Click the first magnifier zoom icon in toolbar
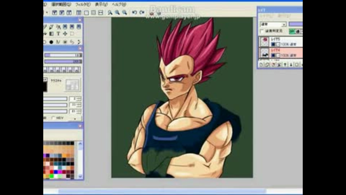 tap(110, 13)
